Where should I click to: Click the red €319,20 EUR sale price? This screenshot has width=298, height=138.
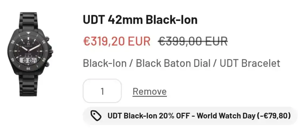click(x=117, y=41)
